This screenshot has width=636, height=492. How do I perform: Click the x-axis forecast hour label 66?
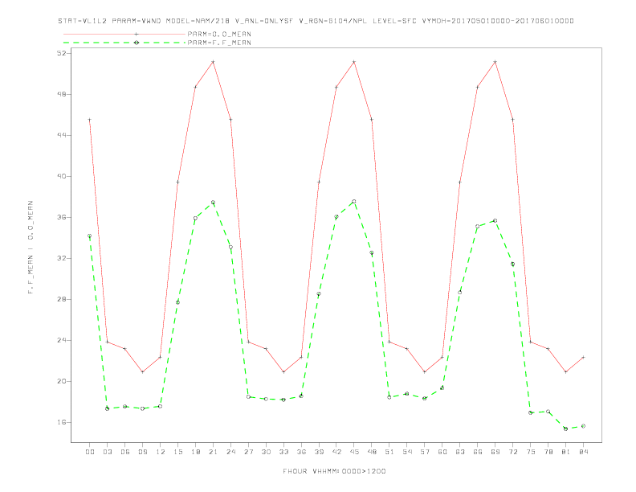pos(478,452)
